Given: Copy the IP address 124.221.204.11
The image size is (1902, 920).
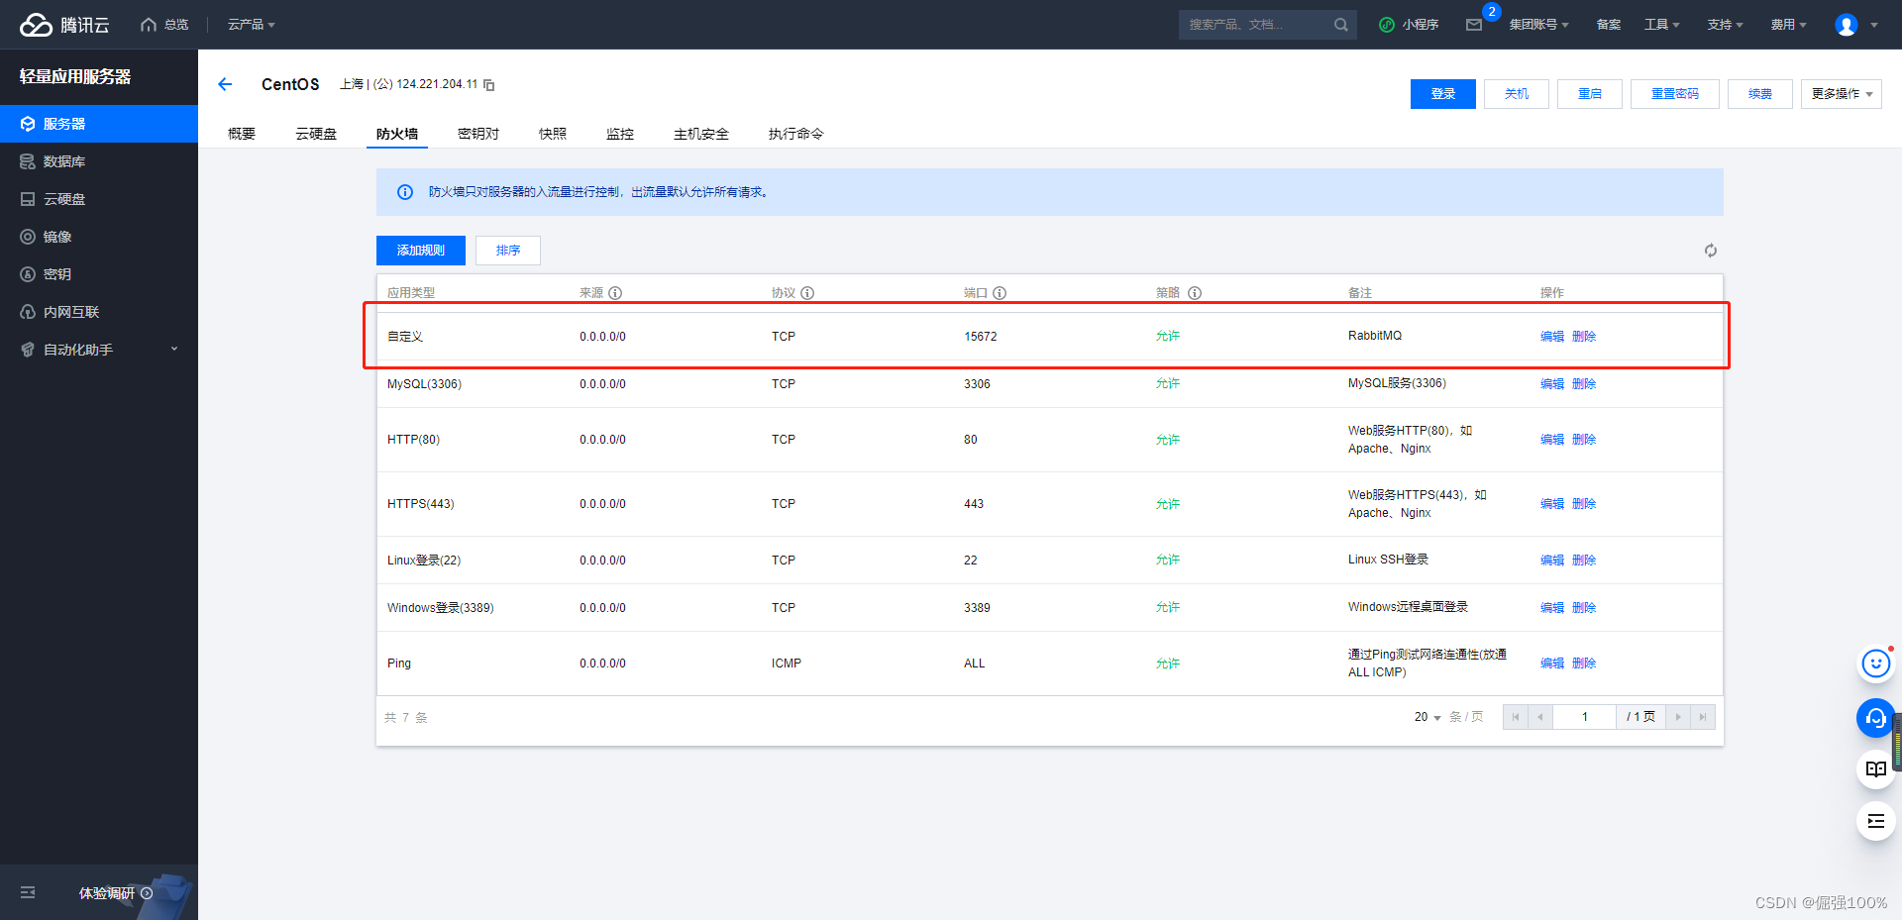Looking at the screenshot, I should pyautogui.click(x=489, y=85).
